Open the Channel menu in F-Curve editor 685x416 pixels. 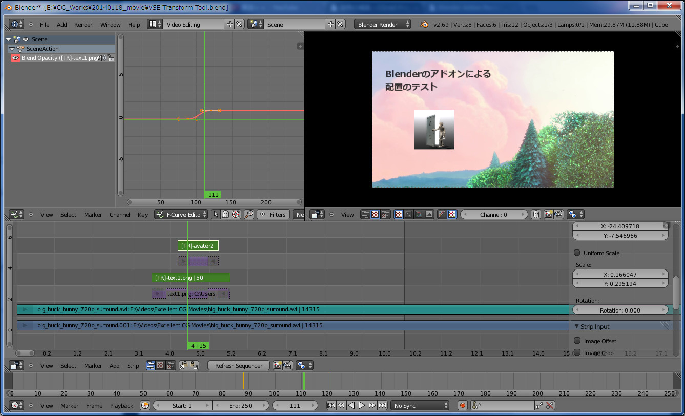(x=119, y=215)
